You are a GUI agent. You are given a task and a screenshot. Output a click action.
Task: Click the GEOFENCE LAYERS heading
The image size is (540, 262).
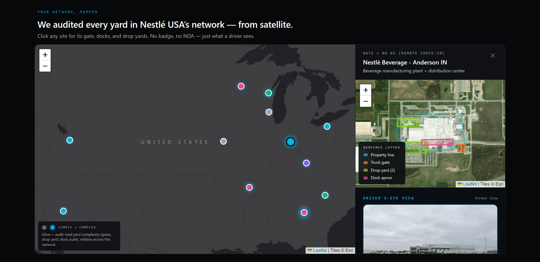[382, 147]
